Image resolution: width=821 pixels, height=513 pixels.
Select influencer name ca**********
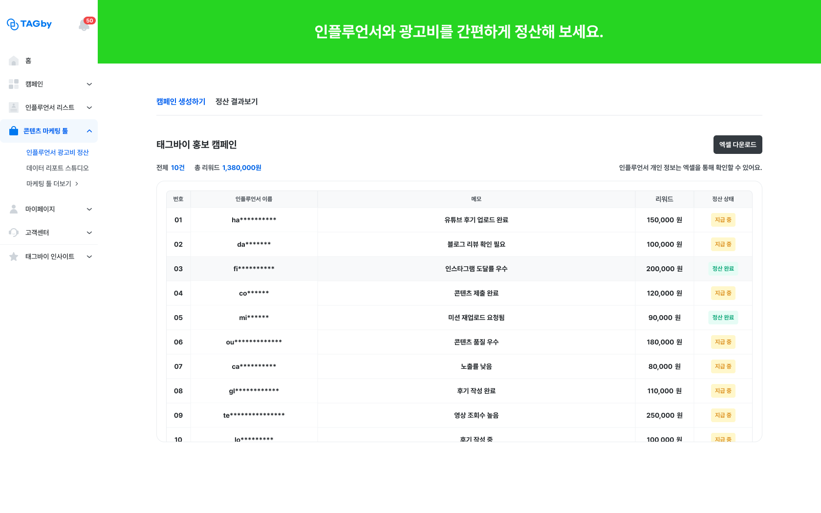(254, 366)
